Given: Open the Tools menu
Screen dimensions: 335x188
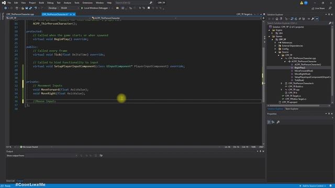Looking at the screenshot, I should pyautogui.click(x=77, y=3).
